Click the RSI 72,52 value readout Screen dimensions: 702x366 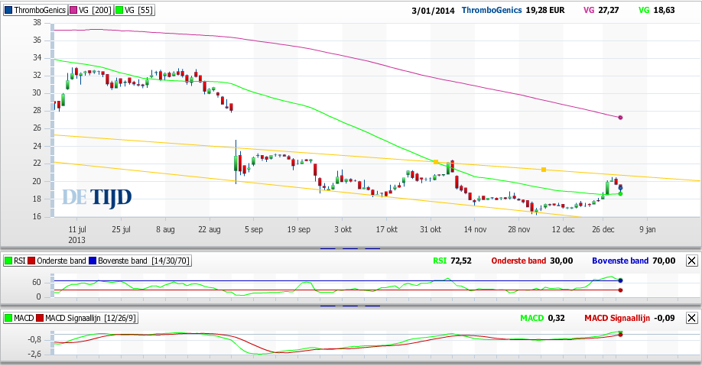coord(452,261)
